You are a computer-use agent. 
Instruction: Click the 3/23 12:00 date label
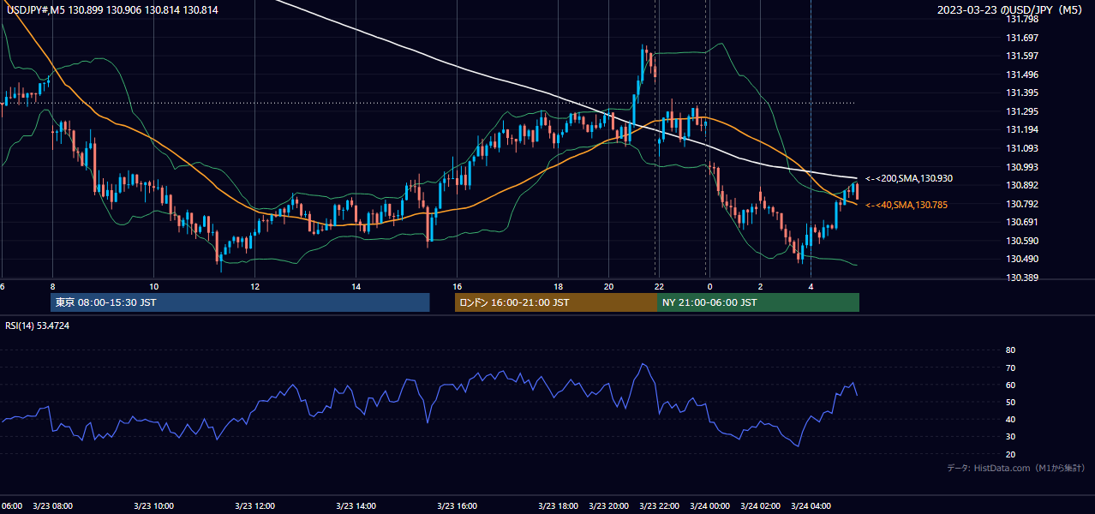[254, 506]
